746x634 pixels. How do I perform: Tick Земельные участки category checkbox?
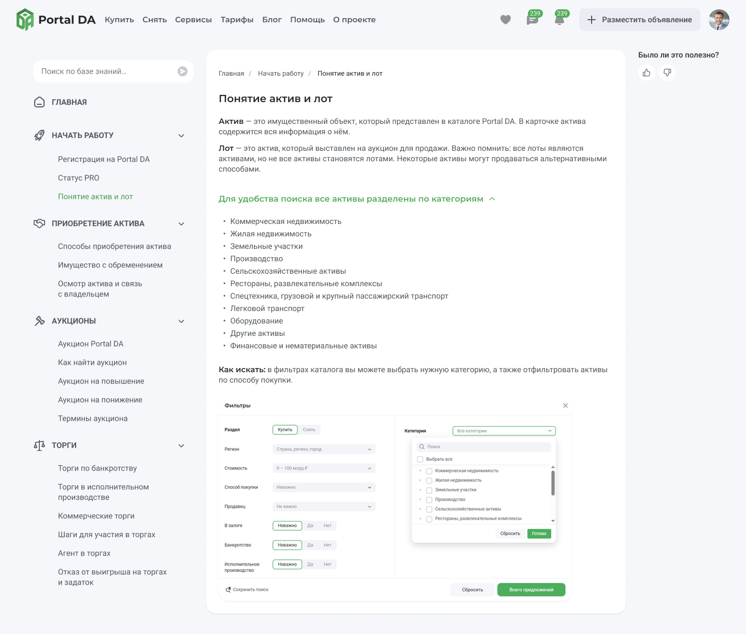[x=429, y=490]
